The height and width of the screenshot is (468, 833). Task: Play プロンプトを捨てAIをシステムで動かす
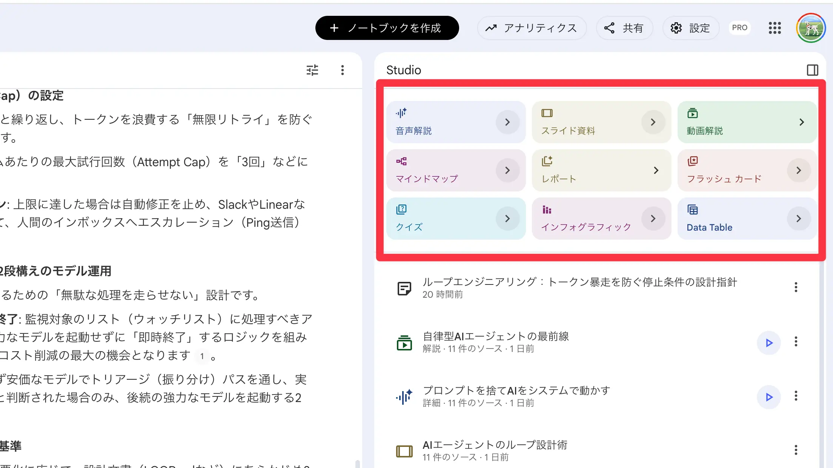click(x=769, y=397)
